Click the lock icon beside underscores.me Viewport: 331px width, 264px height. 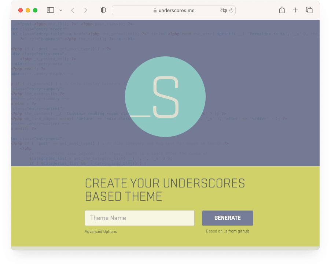[155, 11]
